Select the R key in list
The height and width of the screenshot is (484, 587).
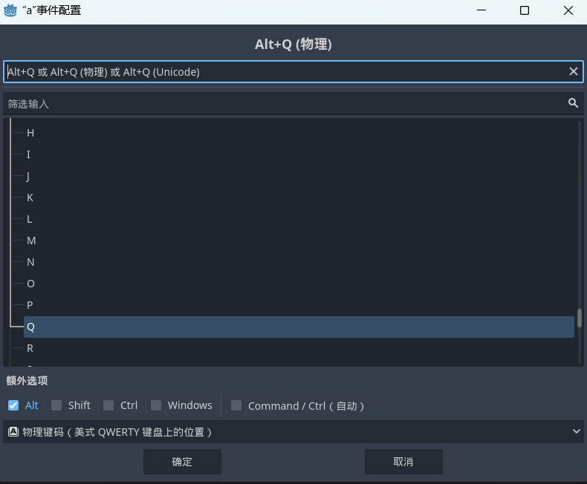click(30, 348)
